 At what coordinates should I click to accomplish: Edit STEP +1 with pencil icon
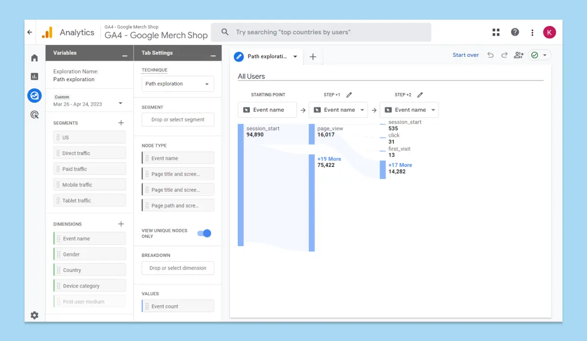(x=349, y=95)
